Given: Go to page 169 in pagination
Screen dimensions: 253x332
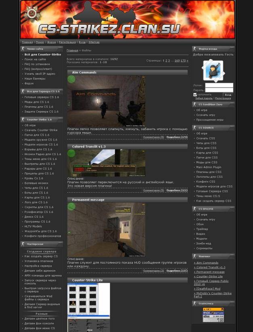Looking at the screenshot, I should tap(177, 61).
